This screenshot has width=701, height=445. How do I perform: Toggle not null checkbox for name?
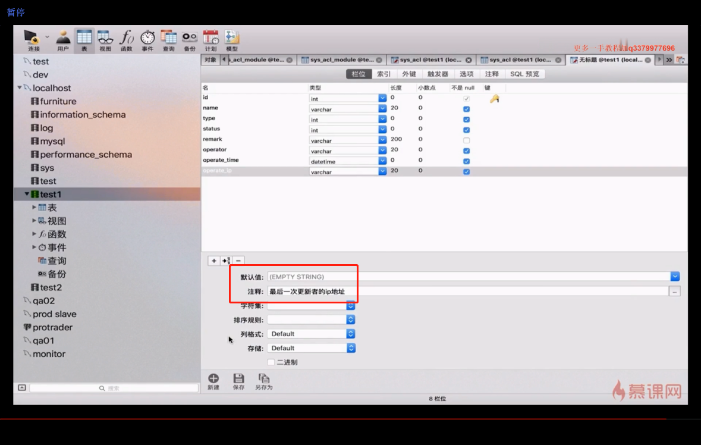tap(466, 109)
